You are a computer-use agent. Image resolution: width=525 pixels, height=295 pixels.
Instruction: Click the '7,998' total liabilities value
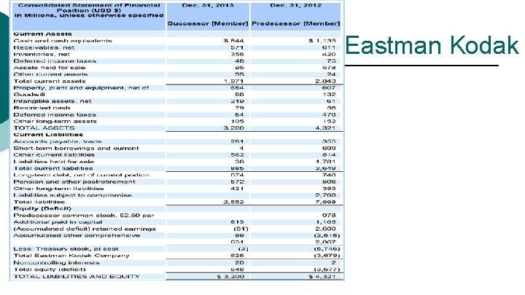tap(325, 202)
